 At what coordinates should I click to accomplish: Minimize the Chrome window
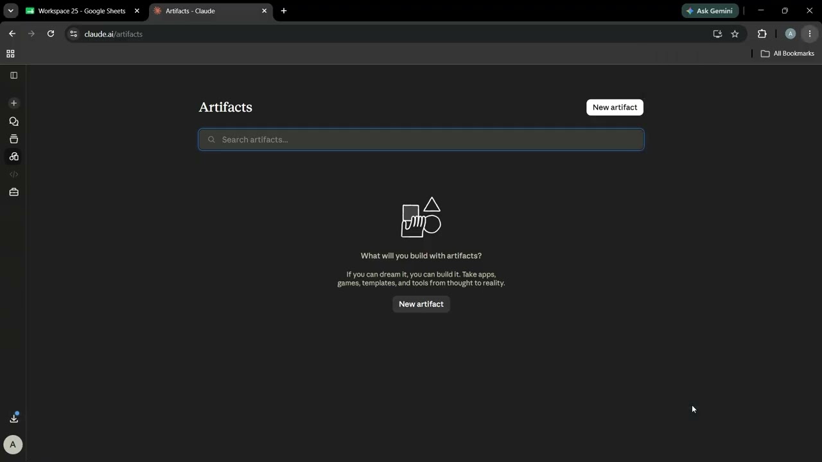point(761,11)
